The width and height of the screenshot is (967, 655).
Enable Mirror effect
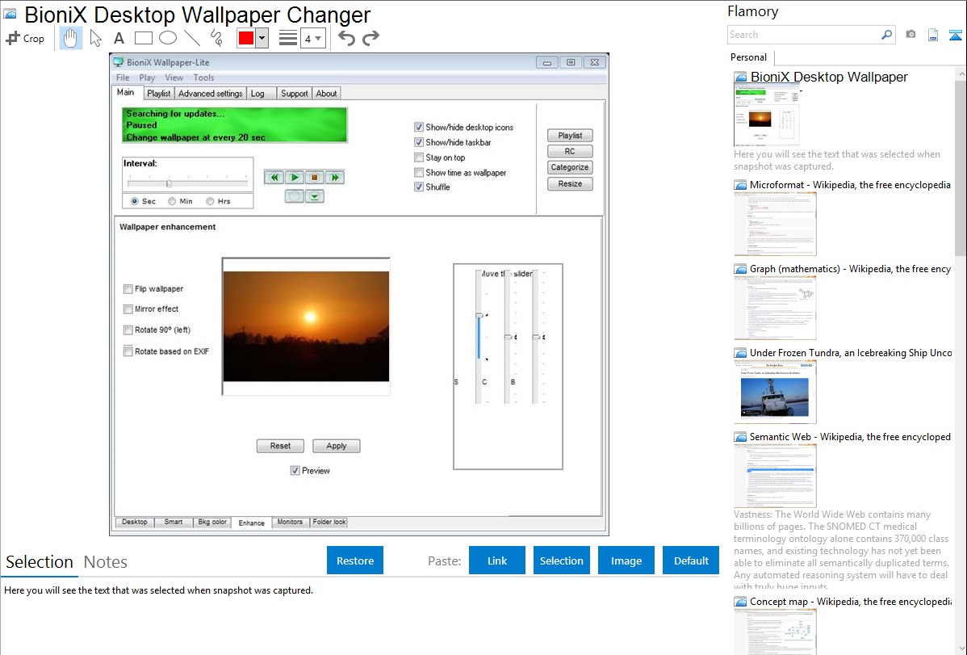tap(128, 309)
